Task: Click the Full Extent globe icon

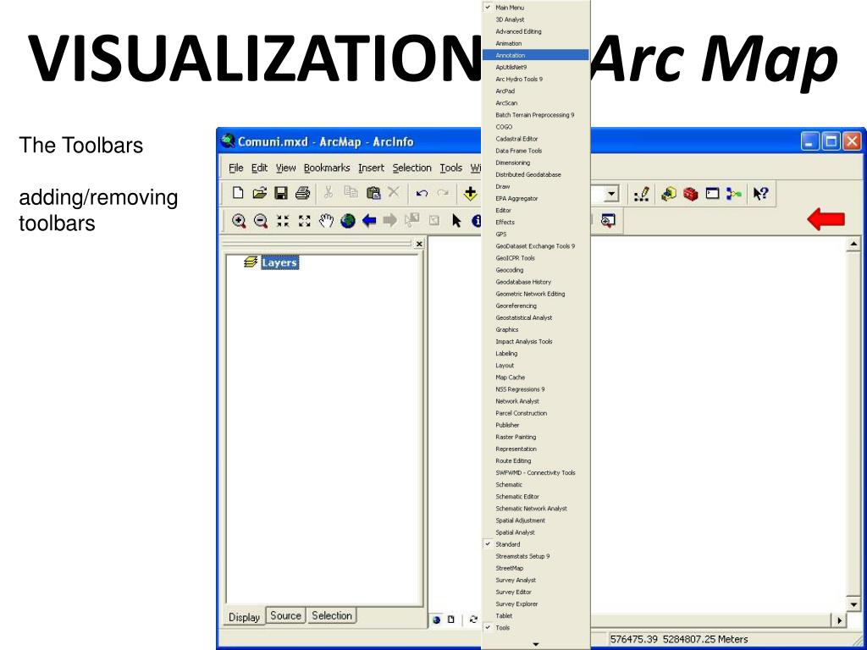Action: (348, 221)
